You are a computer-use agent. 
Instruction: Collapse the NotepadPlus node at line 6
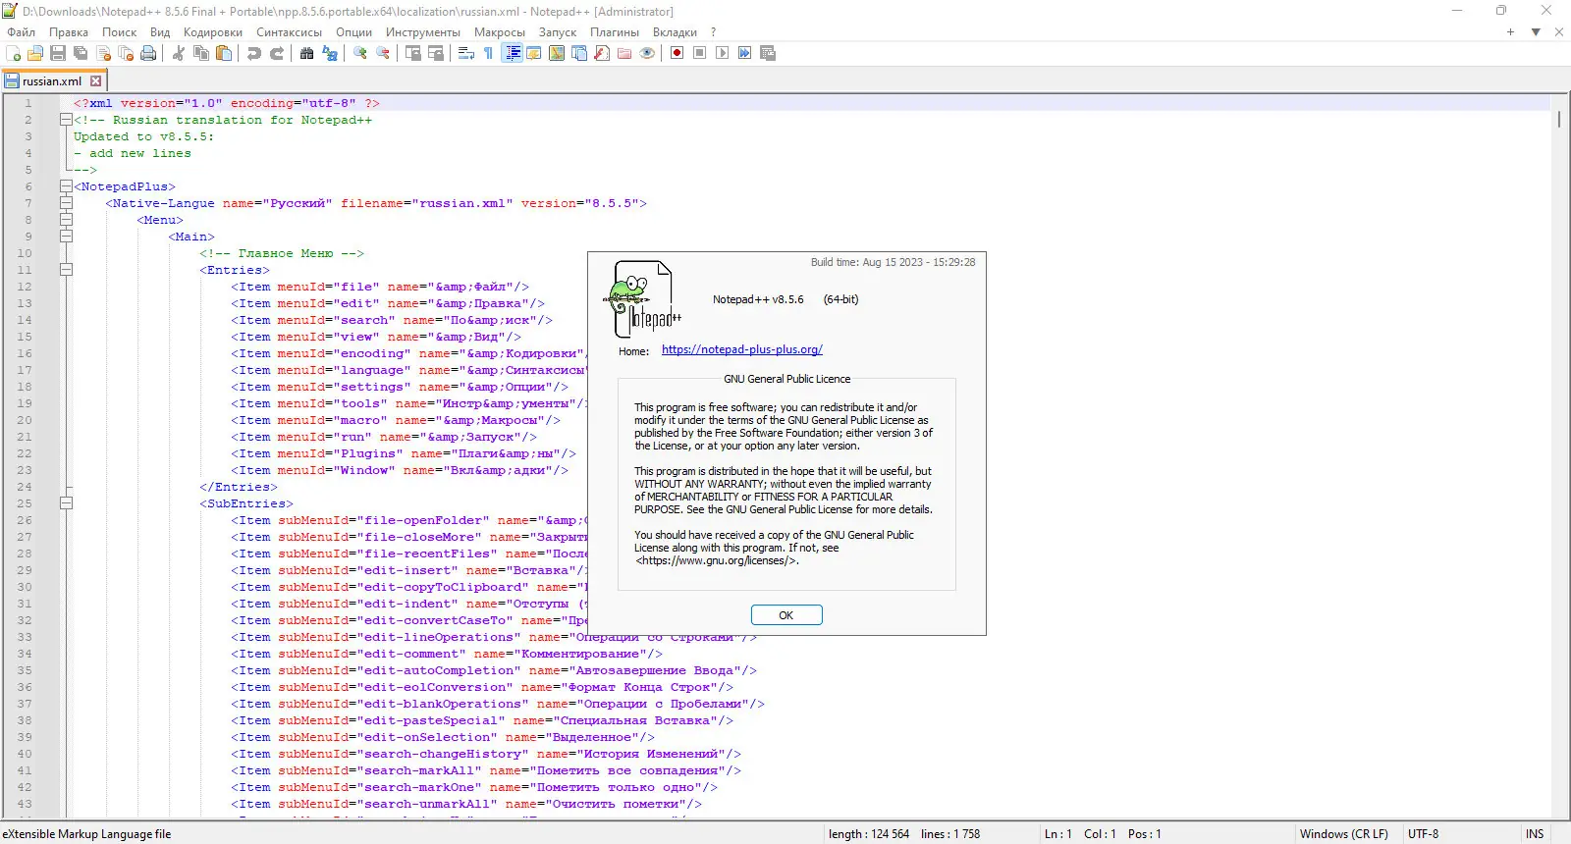[x=66, y=186]
